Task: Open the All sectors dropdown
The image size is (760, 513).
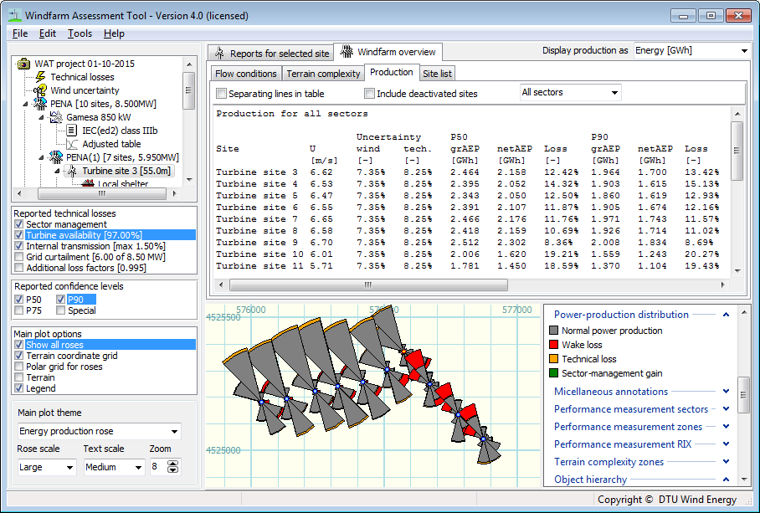Action: pos(571,92)
